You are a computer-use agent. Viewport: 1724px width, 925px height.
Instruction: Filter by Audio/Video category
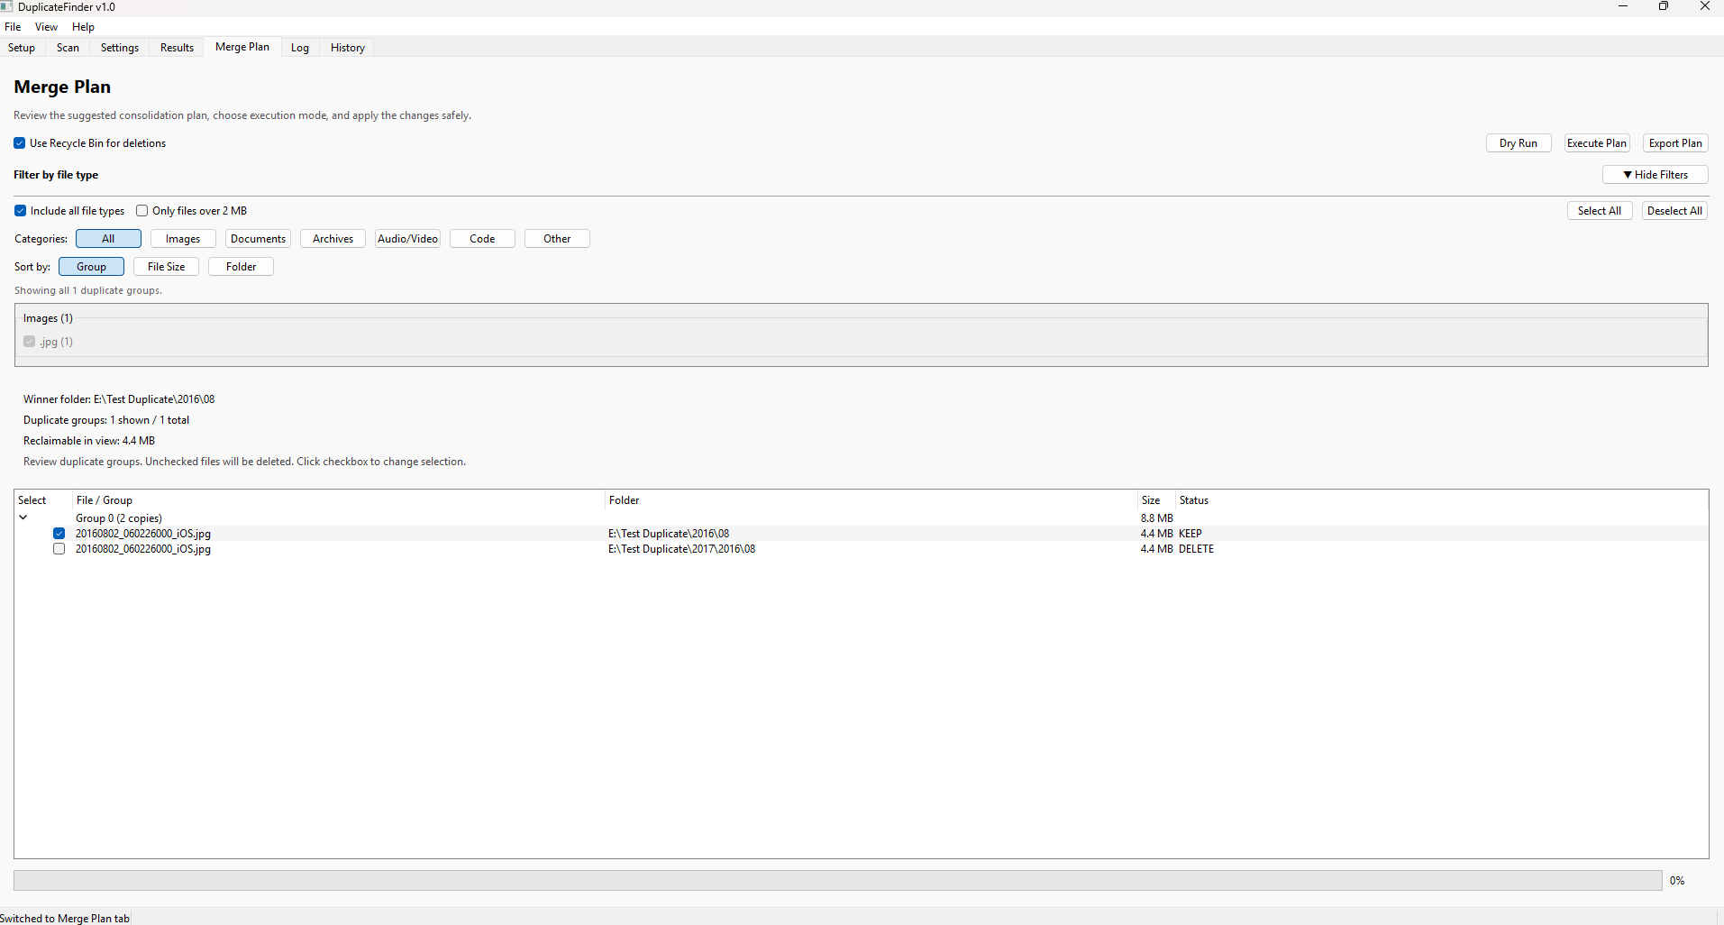407,239
